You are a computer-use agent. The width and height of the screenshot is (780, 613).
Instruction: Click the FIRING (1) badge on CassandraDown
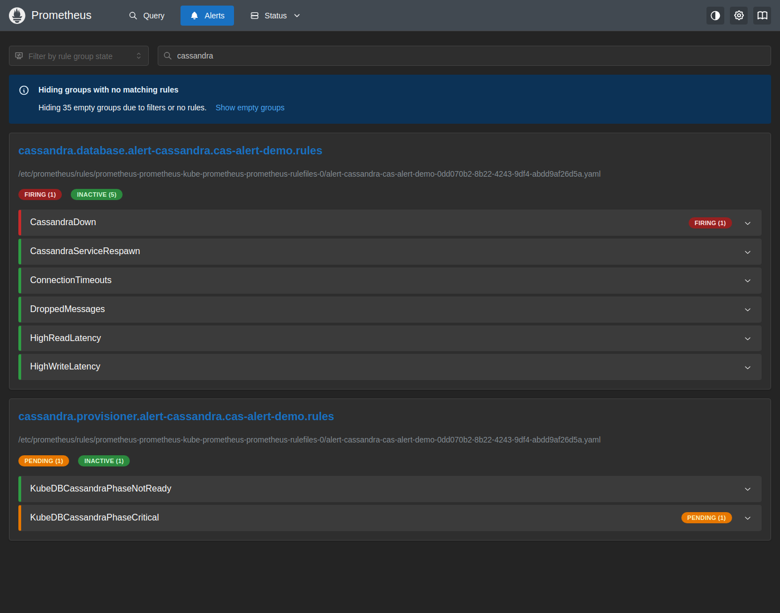pos(710,223)
